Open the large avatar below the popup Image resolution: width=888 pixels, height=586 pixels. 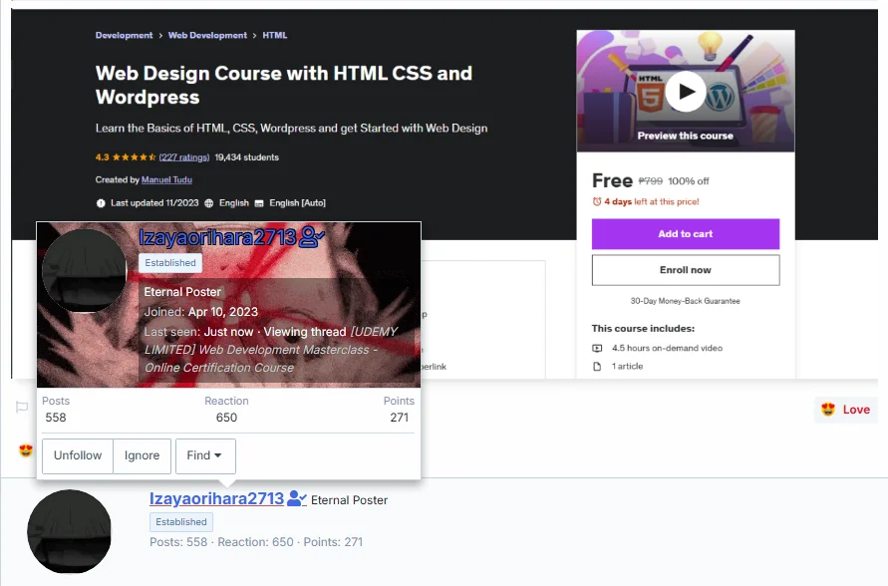(69, 531)
